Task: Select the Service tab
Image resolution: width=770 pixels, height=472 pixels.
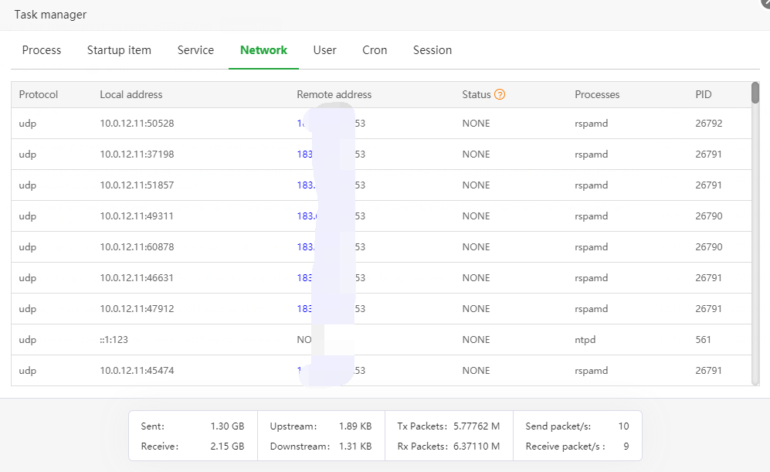Action: 195,50
